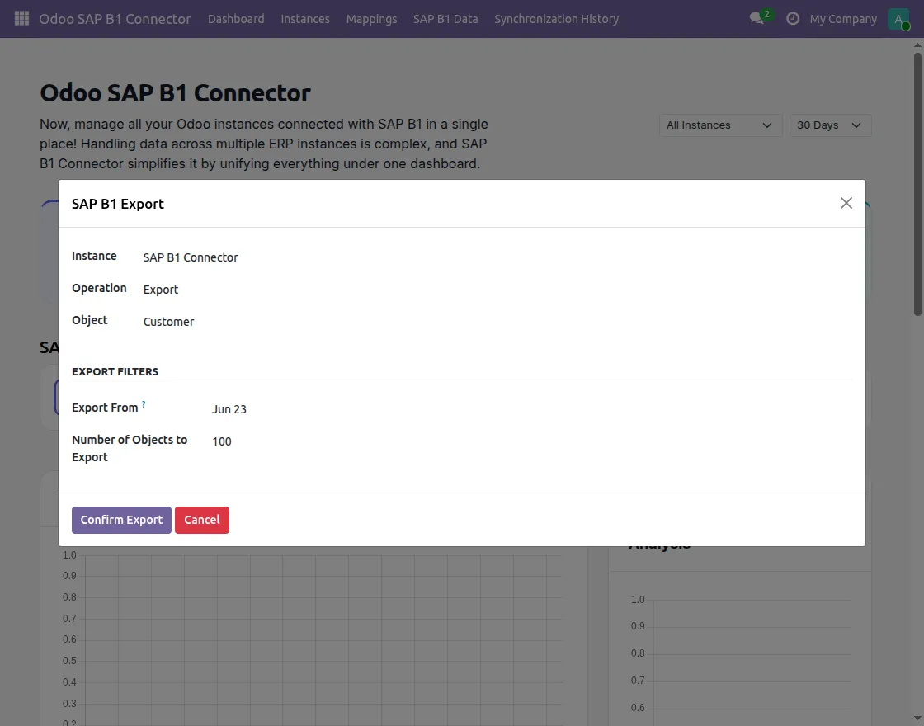The height and width of the screenshot is (726, 924).
Task: Click the Odoo SAP B1 Connector page heading
Action: point(175,93)
